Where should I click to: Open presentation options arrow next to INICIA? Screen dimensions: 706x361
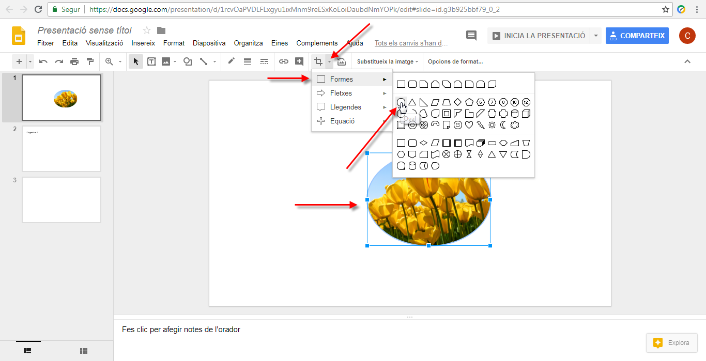596,36
